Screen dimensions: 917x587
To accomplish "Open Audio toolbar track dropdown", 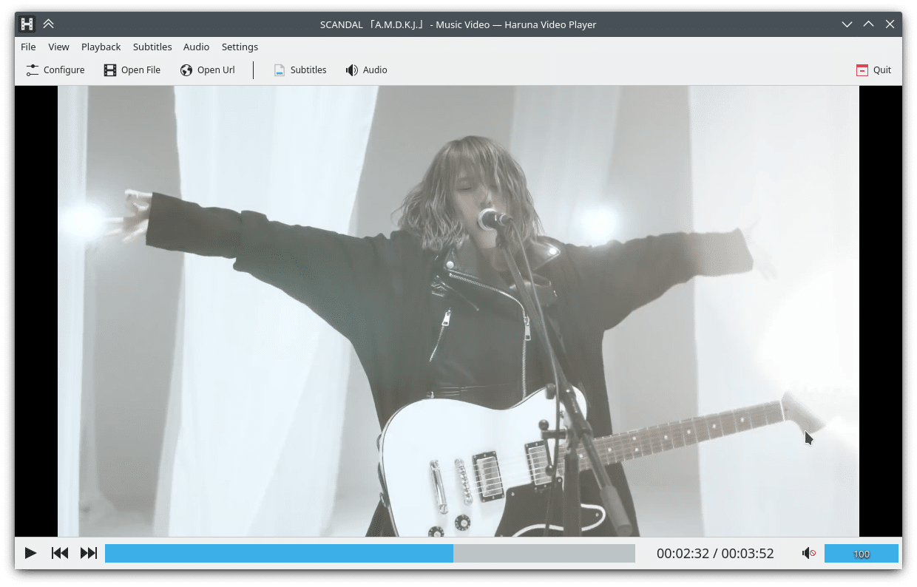I will coord(366,70).
